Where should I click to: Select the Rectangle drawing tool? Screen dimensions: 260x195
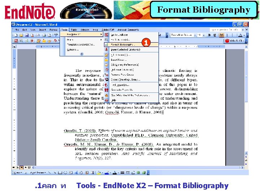pos(60,173)
